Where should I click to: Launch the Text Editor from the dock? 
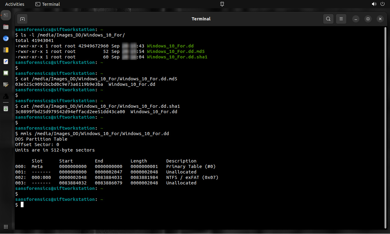coord(6,61)
